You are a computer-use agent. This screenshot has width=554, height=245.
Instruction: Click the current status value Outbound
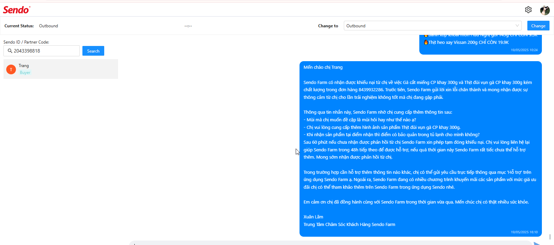click(x=48, y=26)
